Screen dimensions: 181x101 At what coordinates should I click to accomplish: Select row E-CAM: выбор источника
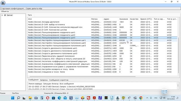coord(102,24)
